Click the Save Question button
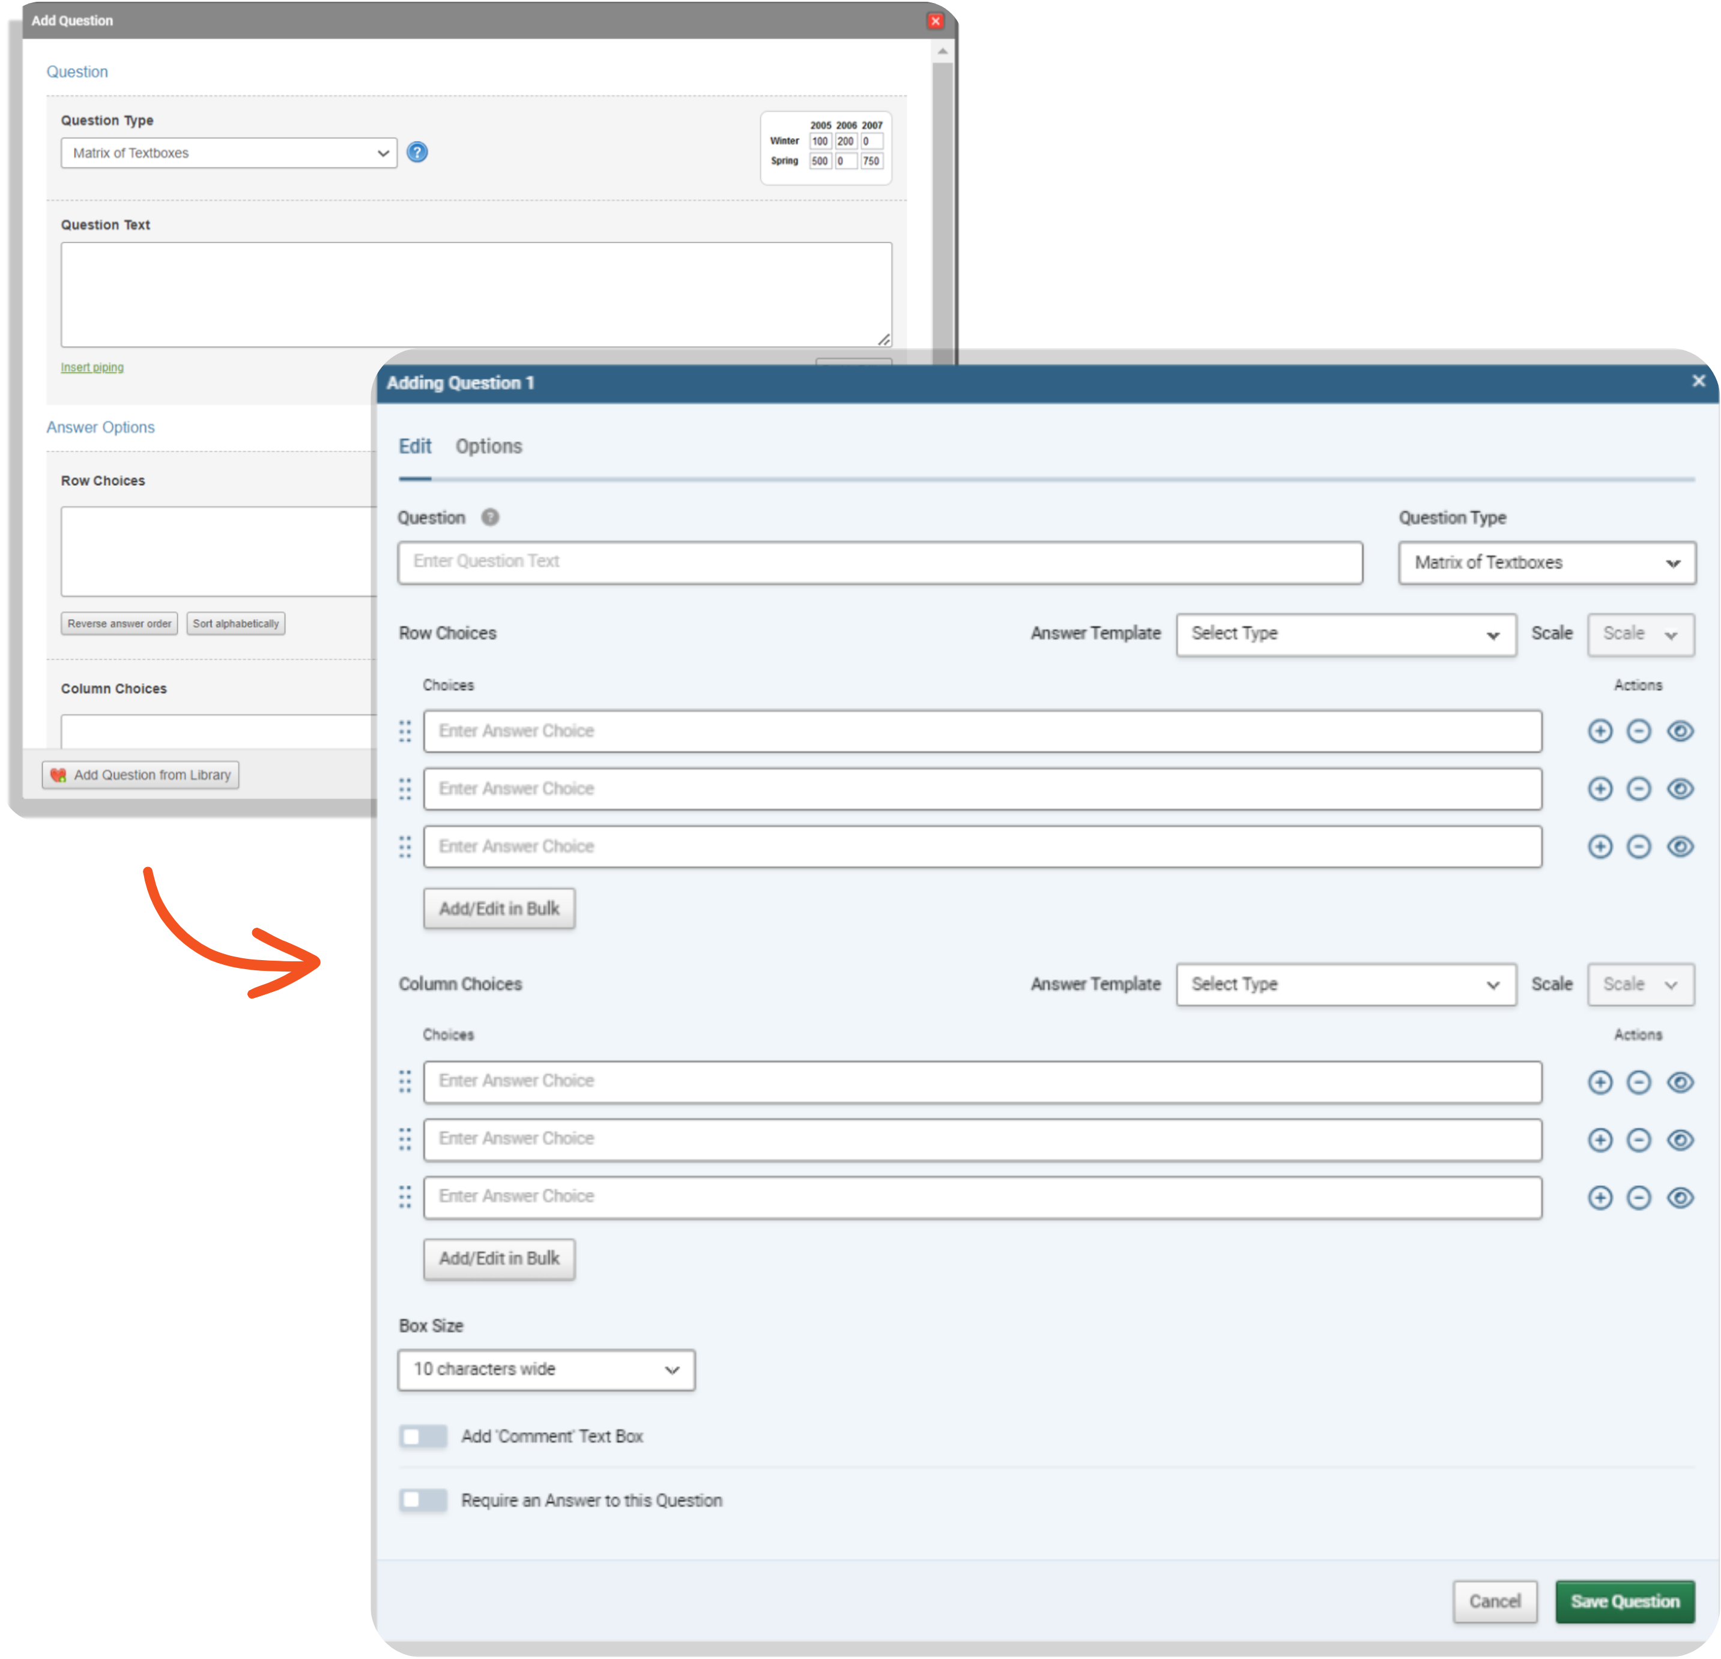The width and height of the screenshot is (1721, 1659). pos(1624,1601)
